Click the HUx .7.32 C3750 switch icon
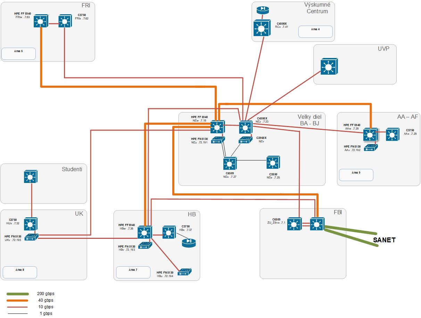This screenshot has width=421, height=318. (31, 224)
